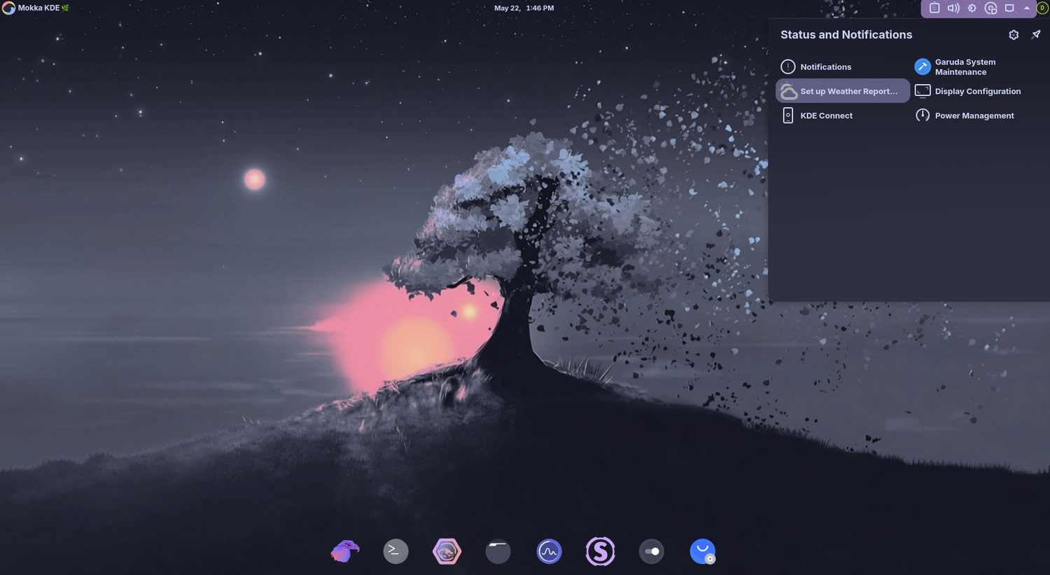Launch the terminal from the dock

coord(396,551)
